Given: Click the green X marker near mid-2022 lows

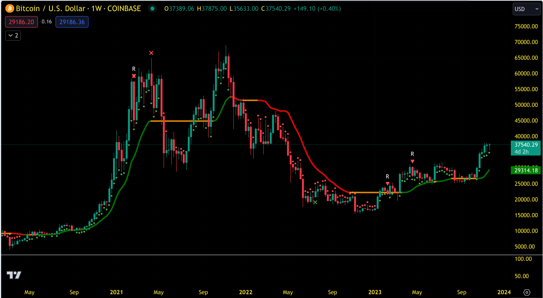Looking at the screenshot, I should (x=315, y=202).
